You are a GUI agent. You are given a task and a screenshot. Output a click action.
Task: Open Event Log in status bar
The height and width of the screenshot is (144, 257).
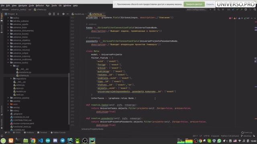pyautogui.click(x=247, y=132)
